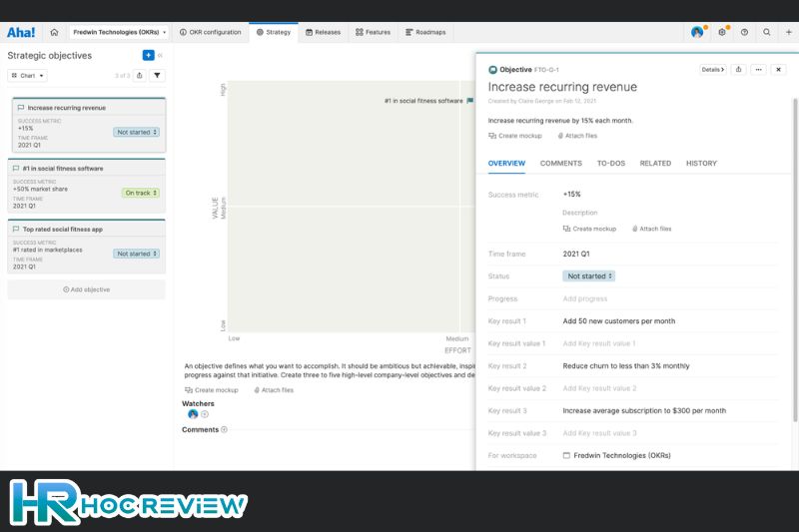Open Fredwin Technologies (OKRs) workspace dropdown
799x532 pixels.
(119, 32)
